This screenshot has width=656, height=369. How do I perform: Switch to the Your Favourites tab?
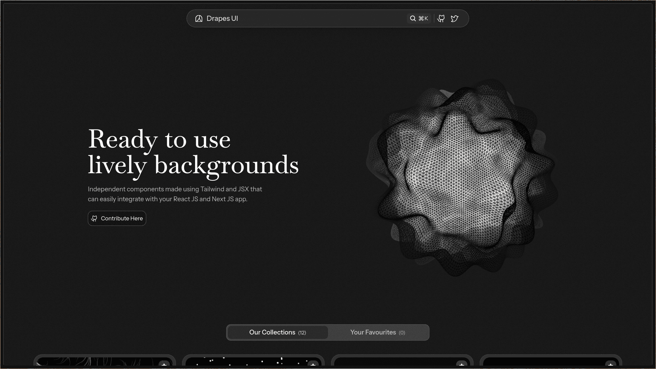[378, 332]
